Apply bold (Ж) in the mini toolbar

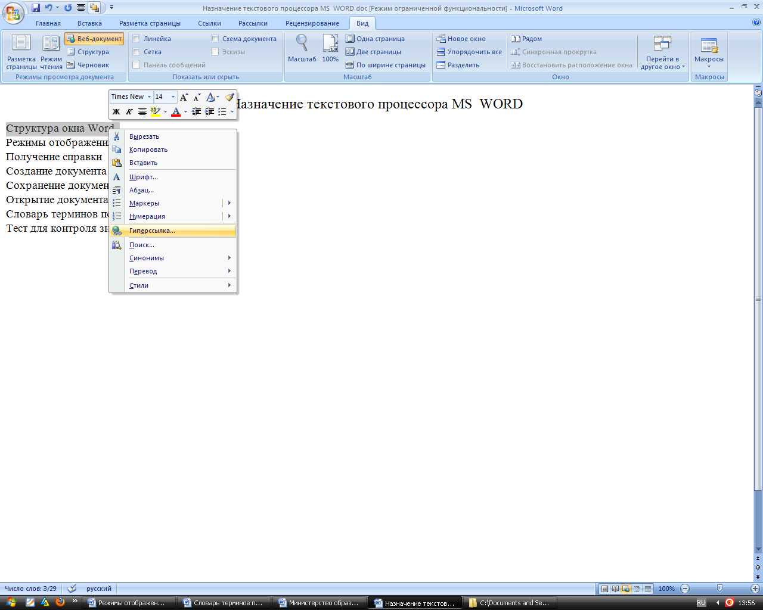(116, 111)
